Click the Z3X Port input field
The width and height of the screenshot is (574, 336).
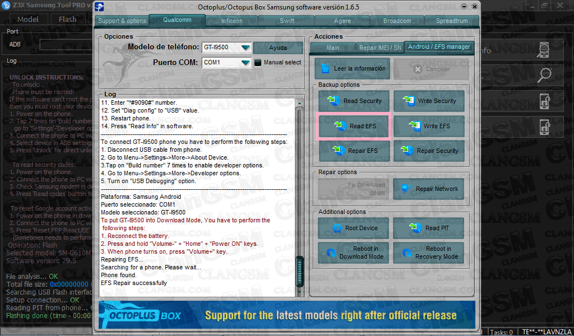[66, 44]
